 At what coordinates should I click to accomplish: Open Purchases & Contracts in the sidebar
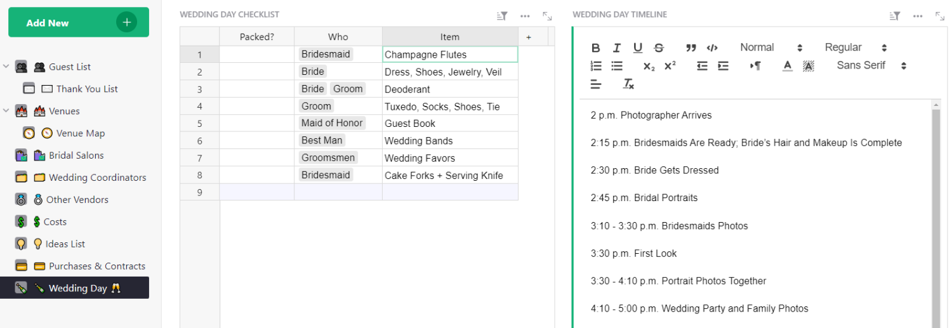97,266
